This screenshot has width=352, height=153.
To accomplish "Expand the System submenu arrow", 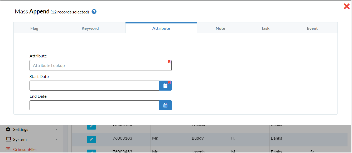I will click(56, 139).
